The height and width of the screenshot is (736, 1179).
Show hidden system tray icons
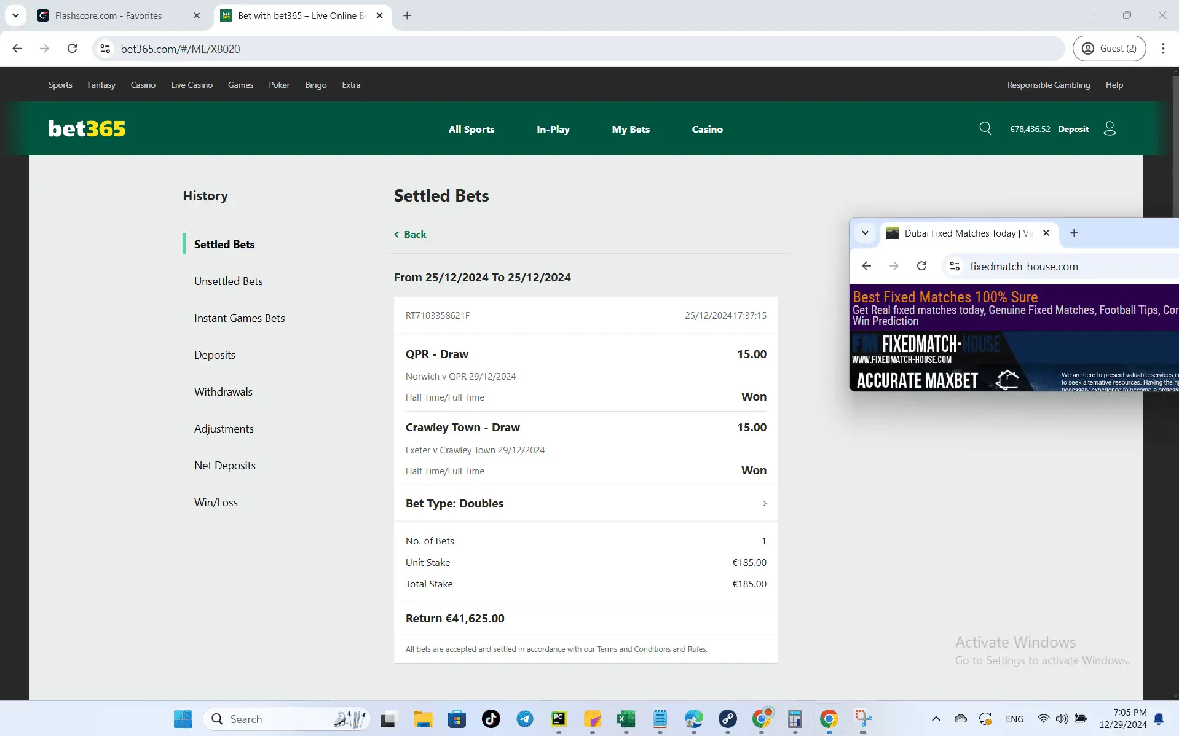click(936, 719)
